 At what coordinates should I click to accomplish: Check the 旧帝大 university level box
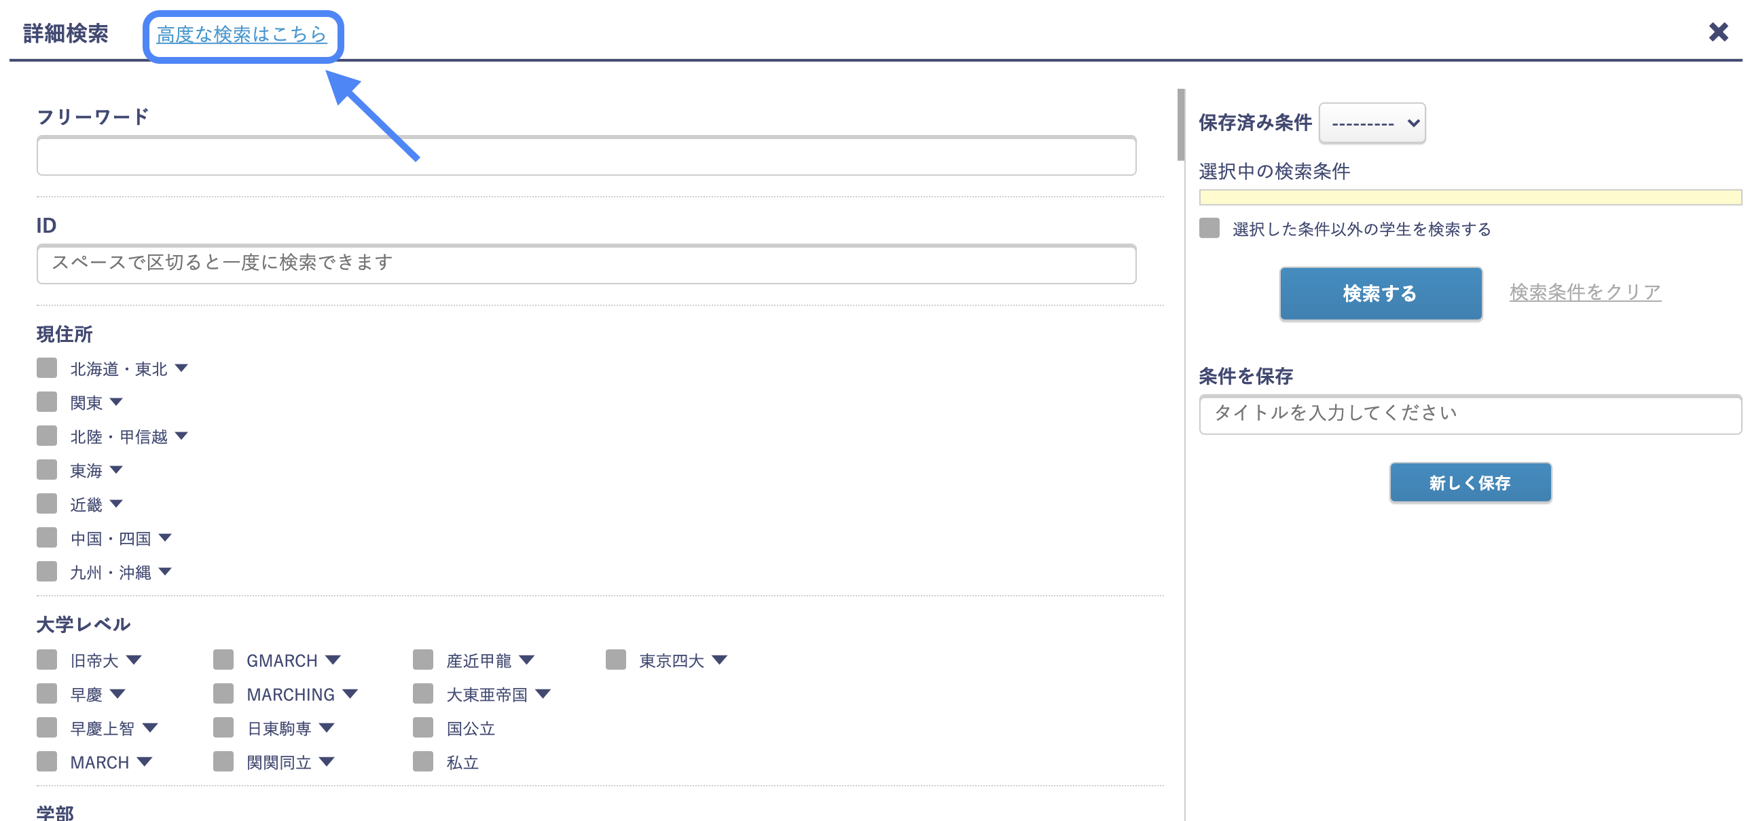click(x=47, y=660)
